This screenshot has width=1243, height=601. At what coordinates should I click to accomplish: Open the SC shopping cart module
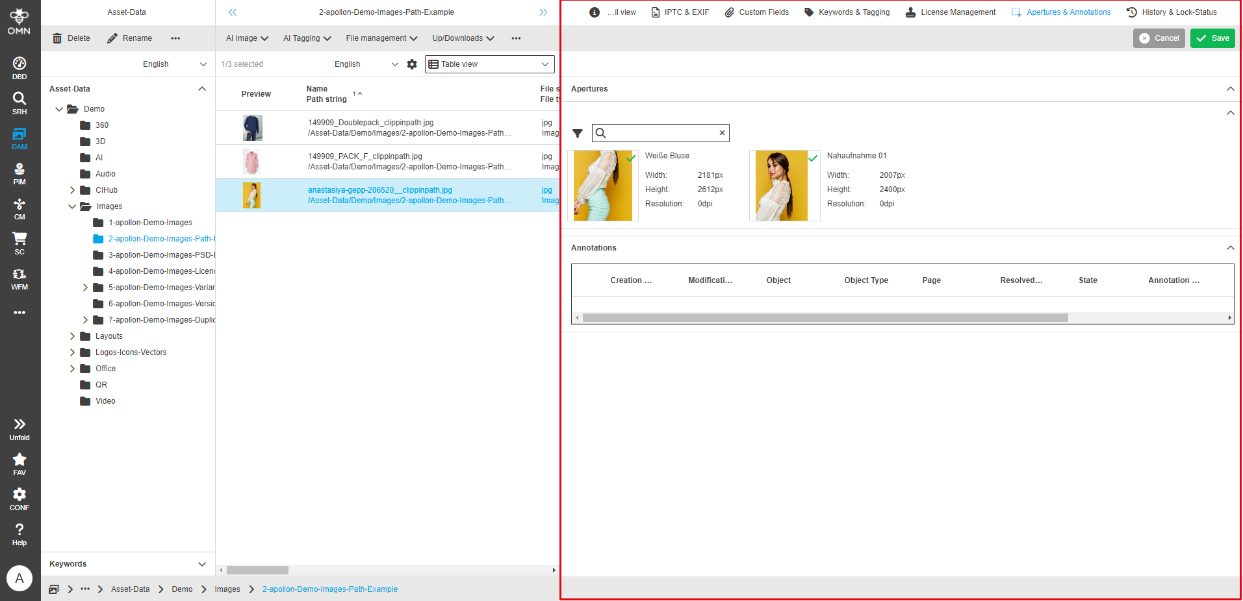[x=19, y=243]
